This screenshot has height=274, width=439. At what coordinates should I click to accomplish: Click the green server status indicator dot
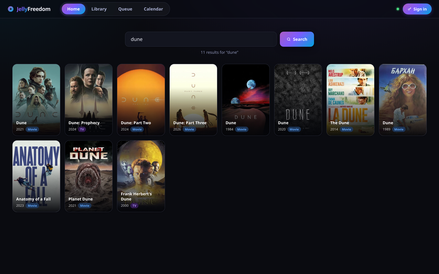click(398, 9)
